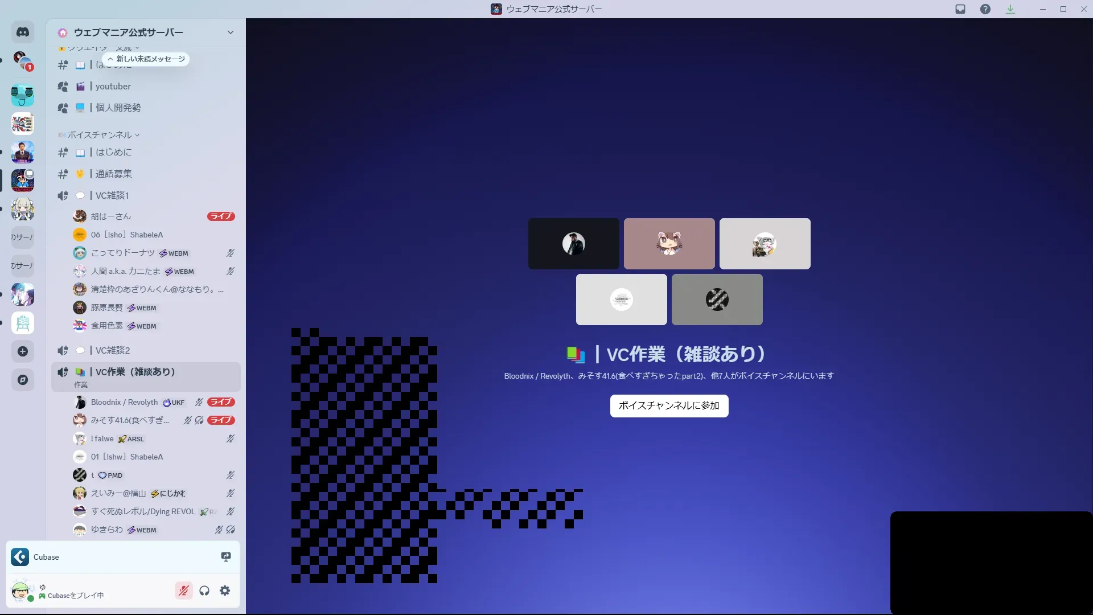Join the VC雑談2 voice channel
Screen dimensions: 1093x615
click(112, 350)
